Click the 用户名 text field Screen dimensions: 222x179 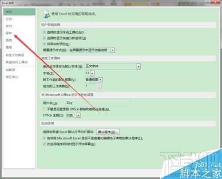98,103
